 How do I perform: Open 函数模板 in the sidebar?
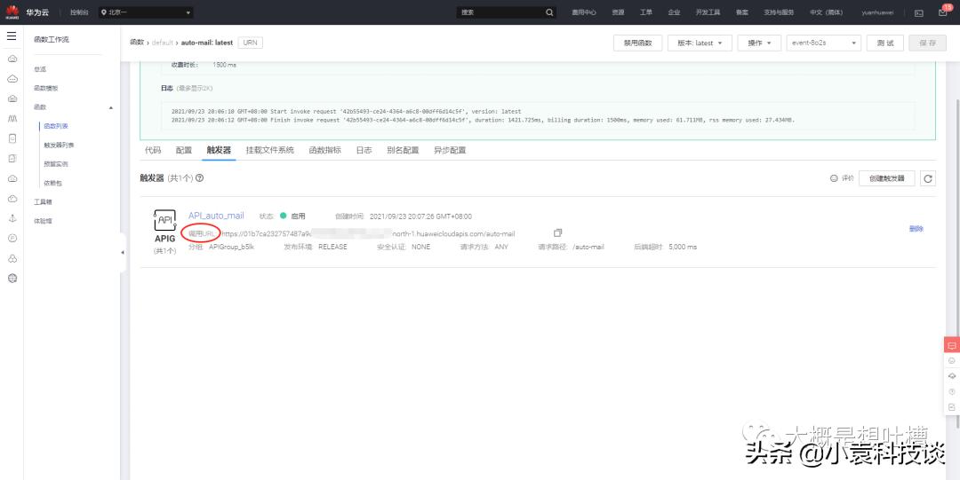(46, 88)
